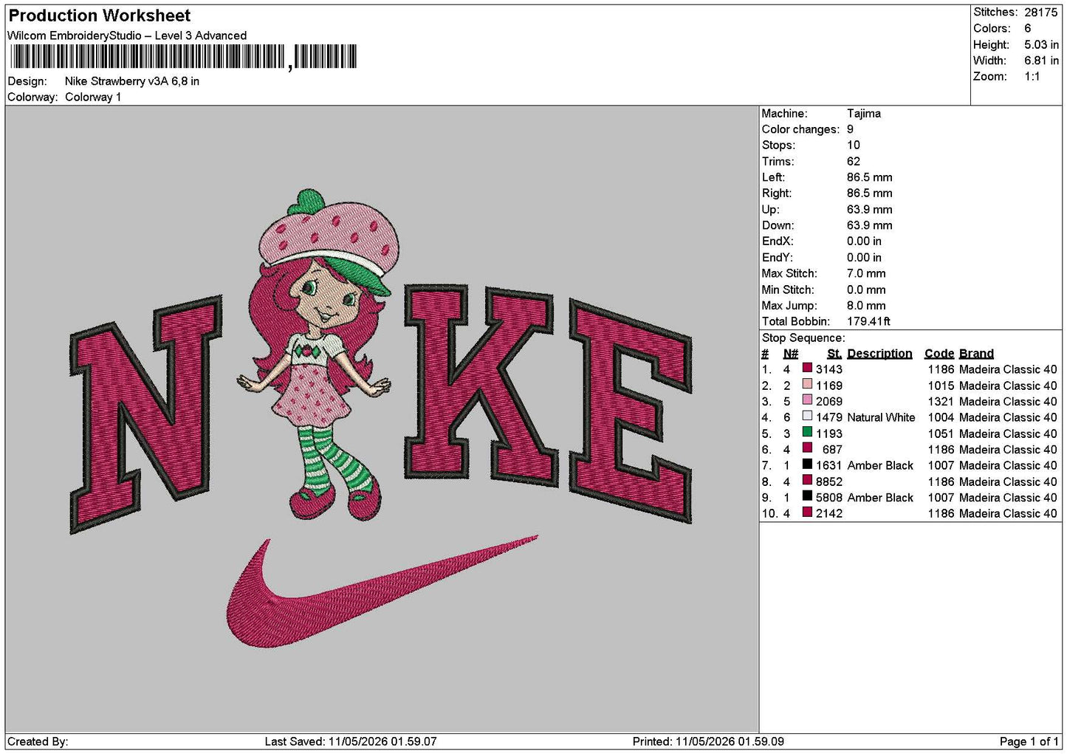Select 'Wilcom EmbroideryStudio – Level 3 Advanced' text

point(127,35)
